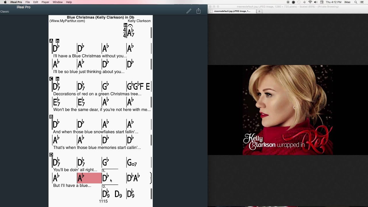The image size is (368, 207).
Task: Open Spotlight search in the menu bar
Action: [356, 2]
